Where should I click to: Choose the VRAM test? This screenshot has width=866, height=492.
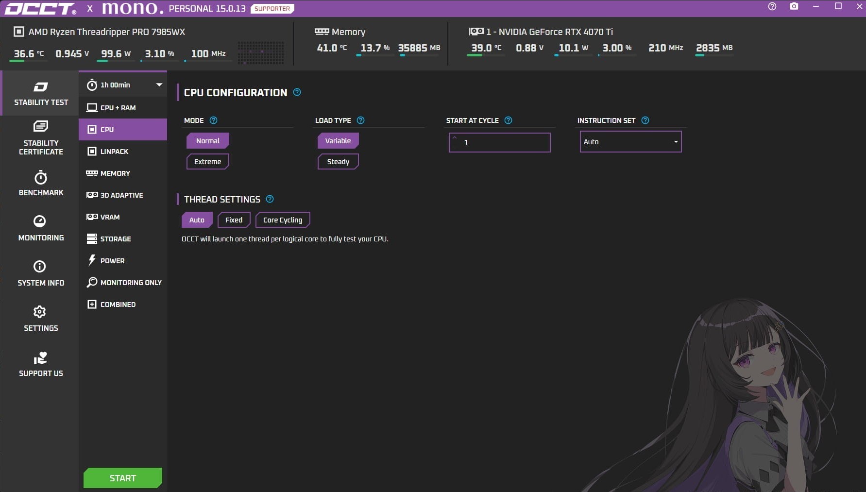click(x=110, y=217)
